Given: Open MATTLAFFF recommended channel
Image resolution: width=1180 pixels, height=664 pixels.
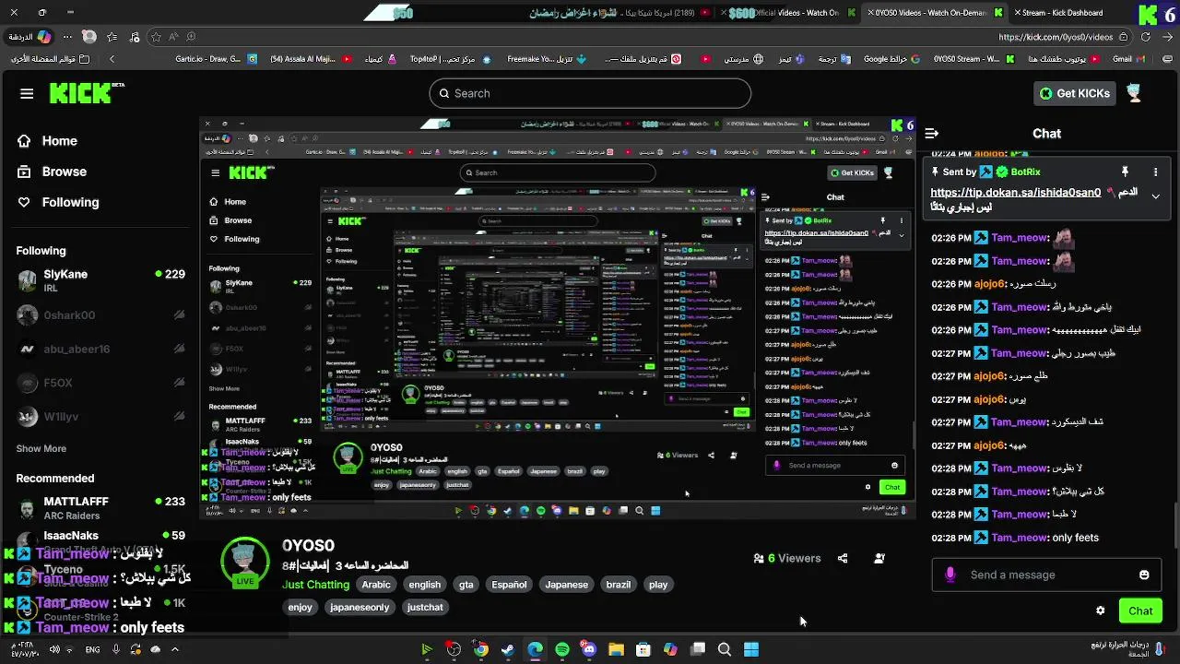Looking at the screenshot, I should point(100,508).
